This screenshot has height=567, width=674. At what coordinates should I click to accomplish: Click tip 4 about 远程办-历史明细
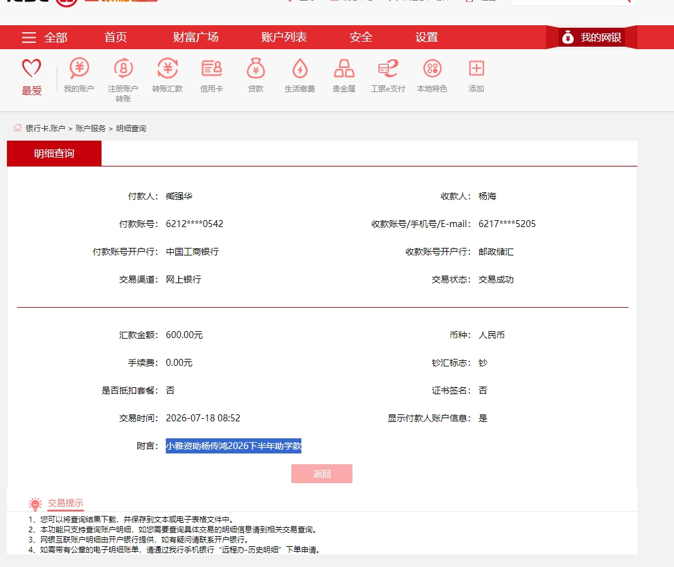click(x=175, y=550)
